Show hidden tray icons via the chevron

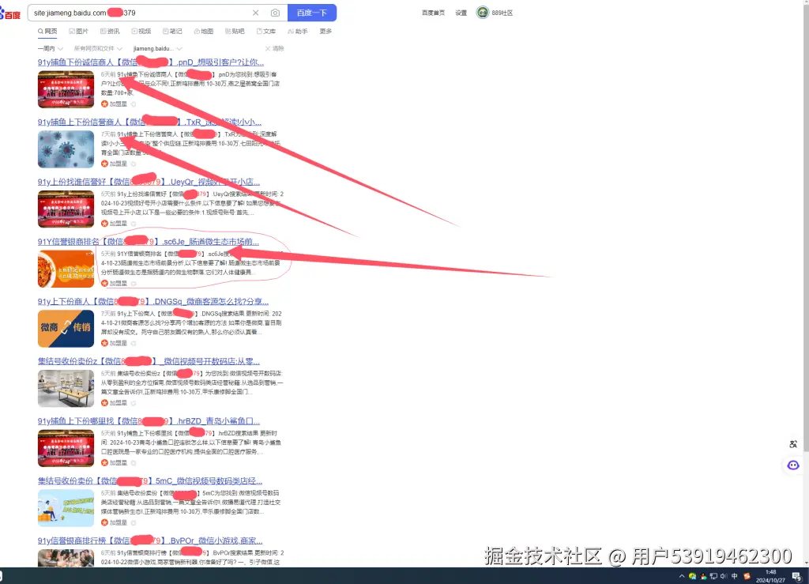682,576
